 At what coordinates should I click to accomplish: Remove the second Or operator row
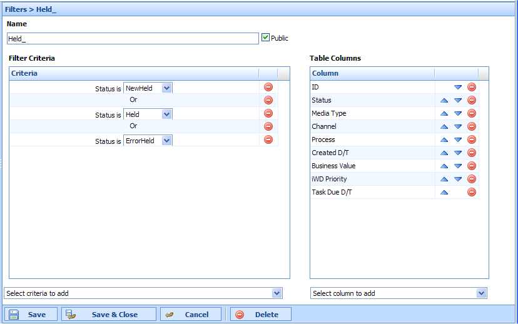point(268,126)
